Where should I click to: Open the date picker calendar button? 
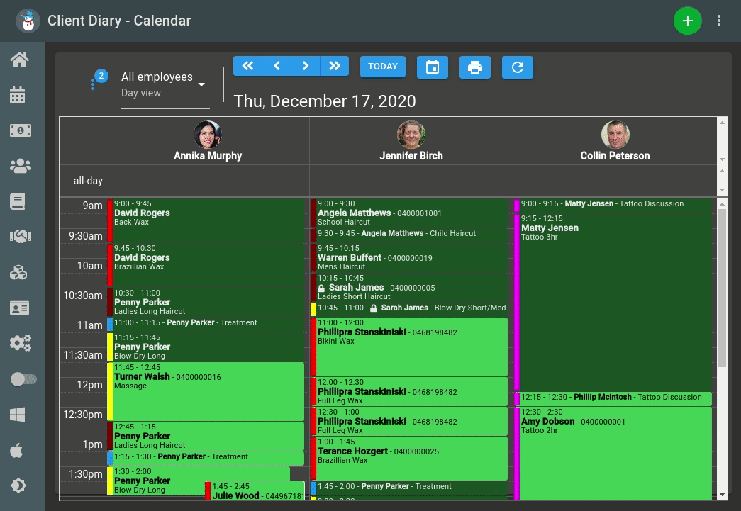tap(433, 67)
